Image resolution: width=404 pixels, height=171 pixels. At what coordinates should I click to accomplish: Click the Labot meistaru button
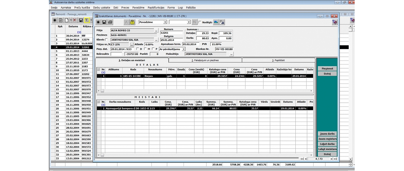click(327, 149)
